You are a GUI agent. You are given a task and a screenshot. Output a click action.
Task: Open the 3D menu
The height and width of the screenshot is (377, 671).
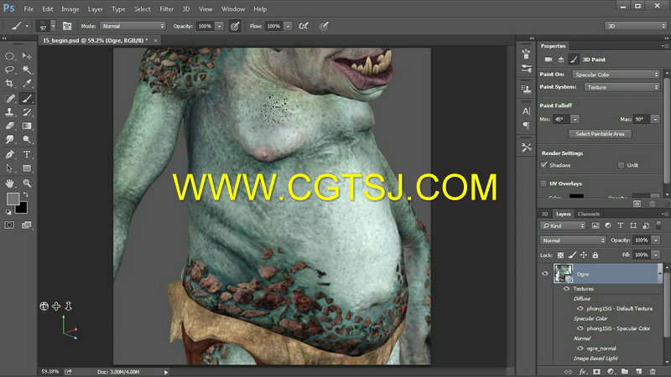185,8
